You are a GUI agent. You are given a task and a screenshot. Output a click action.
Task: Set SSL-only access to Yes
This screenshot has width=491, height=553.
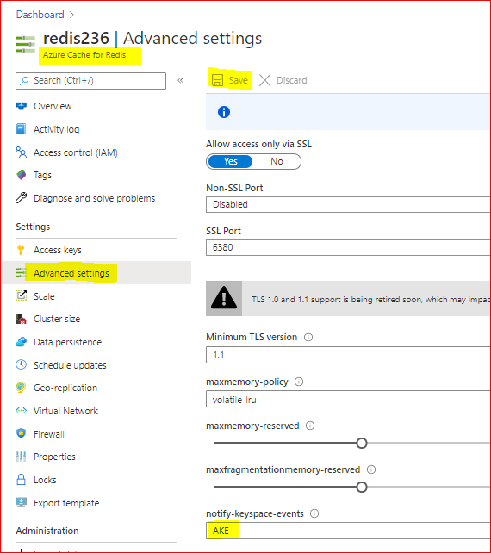(x=230, y=161)
